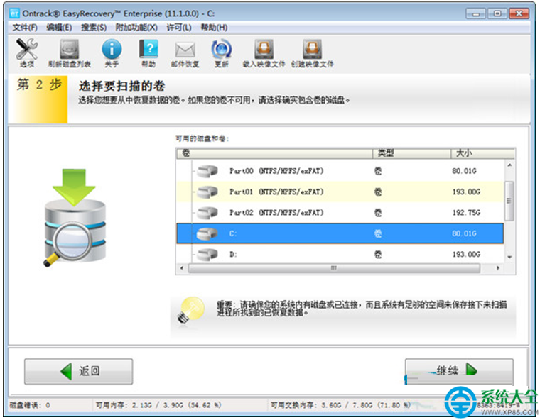This screenshot has height=420, width=540.
Task: Click the 返回 back button
Action: tap(79, 371)
